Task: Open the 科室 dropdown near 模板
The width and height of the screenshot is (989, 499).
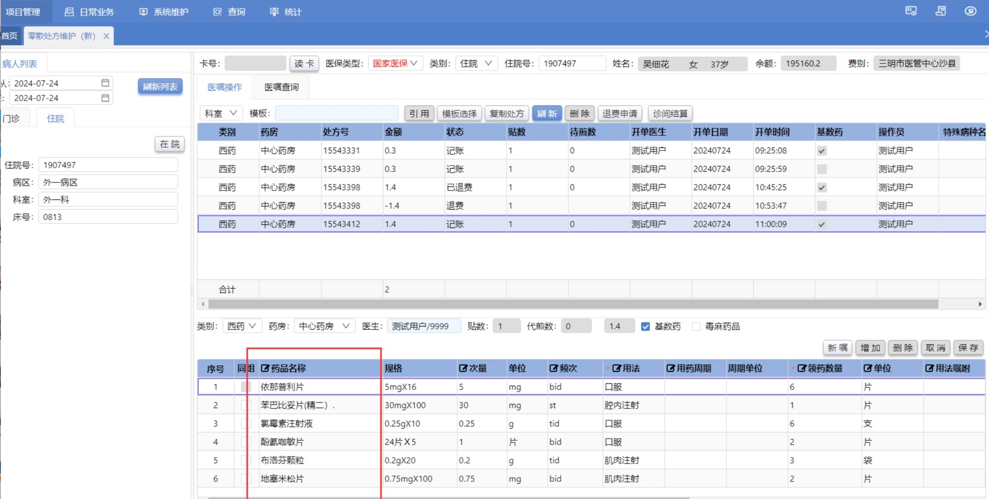Action: 221,114
